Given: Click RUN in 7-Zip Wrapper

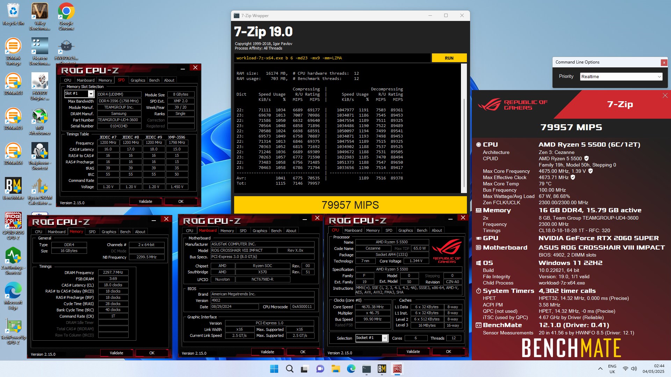Looking at the screenshot, I should point(449,58).
